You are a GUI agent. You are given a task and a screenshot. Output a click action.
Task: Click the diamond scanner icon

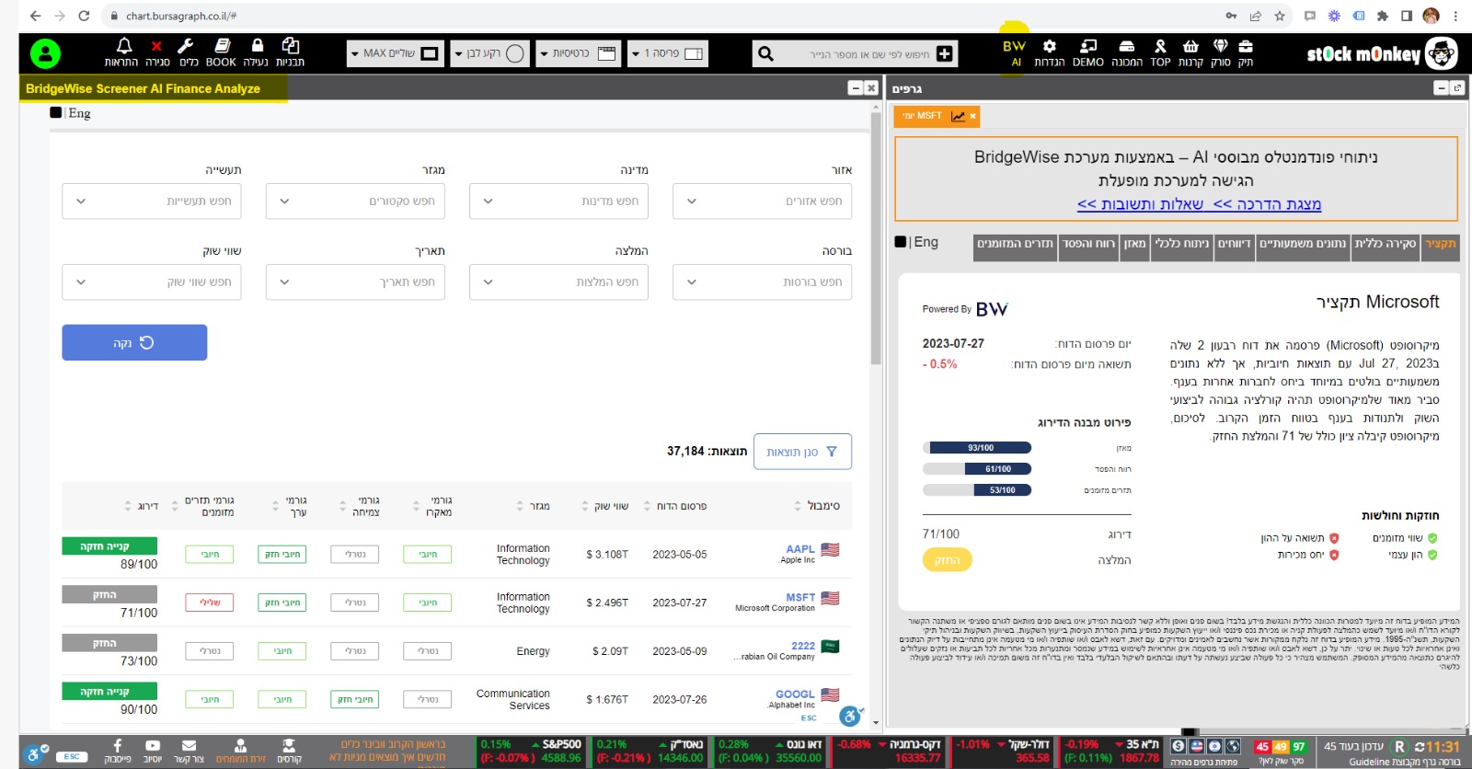pos(1221,47)
